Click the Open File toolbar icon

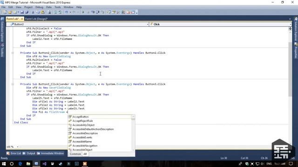click(10, 13)
